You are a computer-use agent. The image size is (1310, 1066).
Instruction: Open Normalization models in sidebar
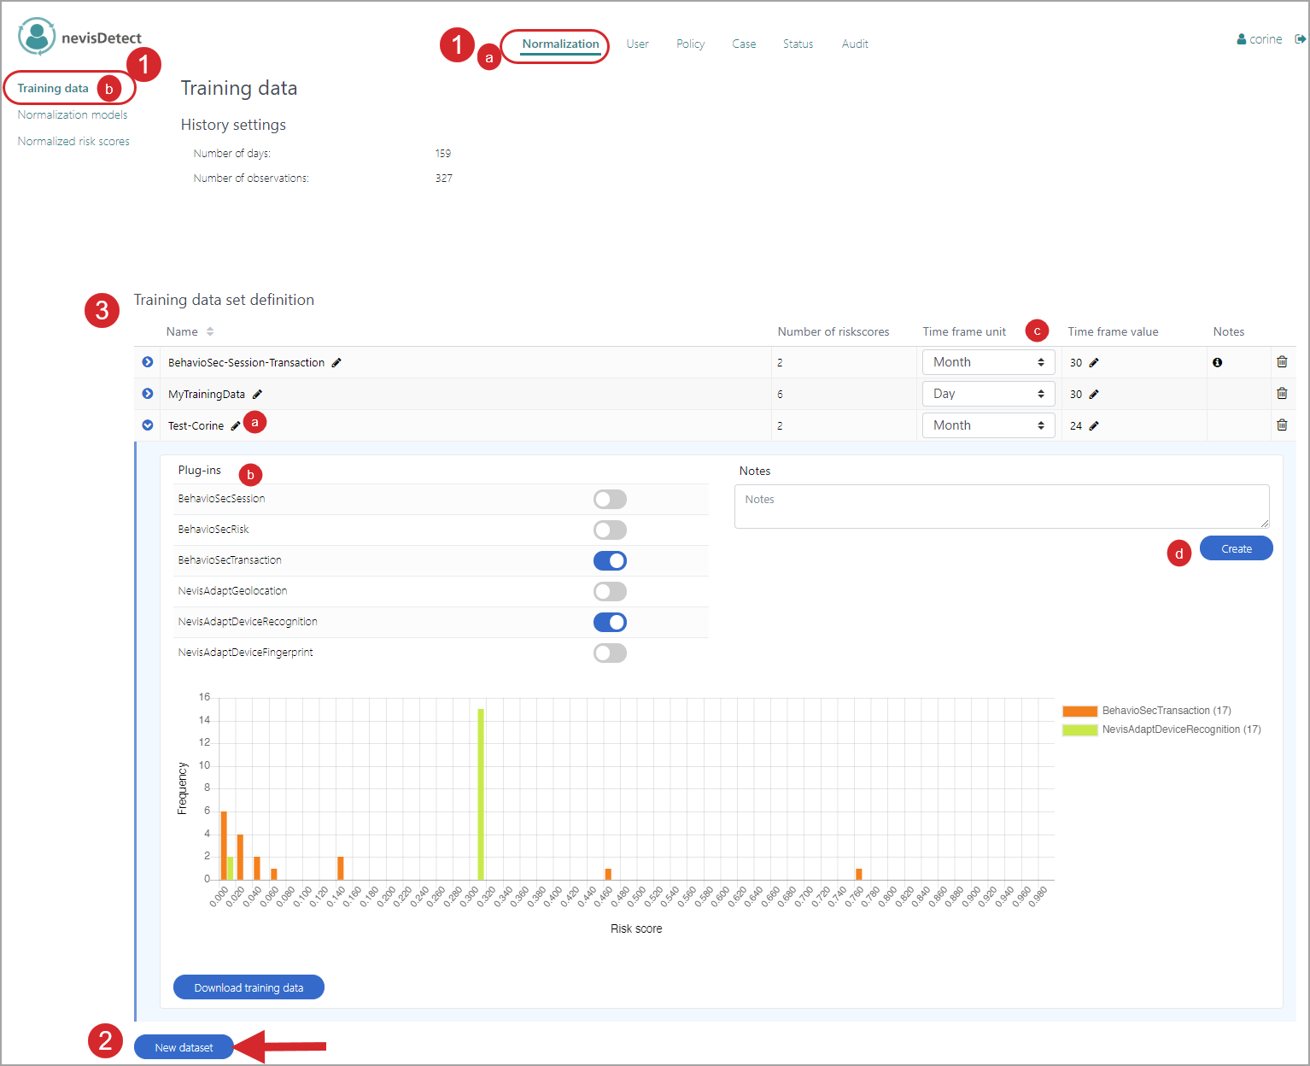click(x=73, y=115)
